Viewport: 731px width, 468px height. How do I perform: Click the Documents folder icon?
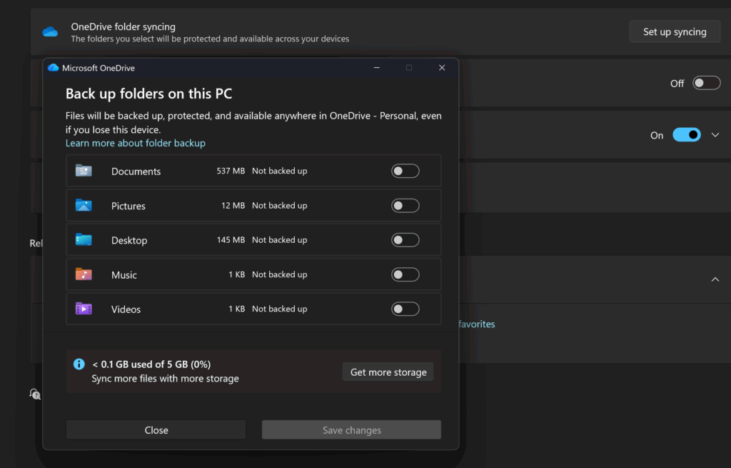point(84,171)
